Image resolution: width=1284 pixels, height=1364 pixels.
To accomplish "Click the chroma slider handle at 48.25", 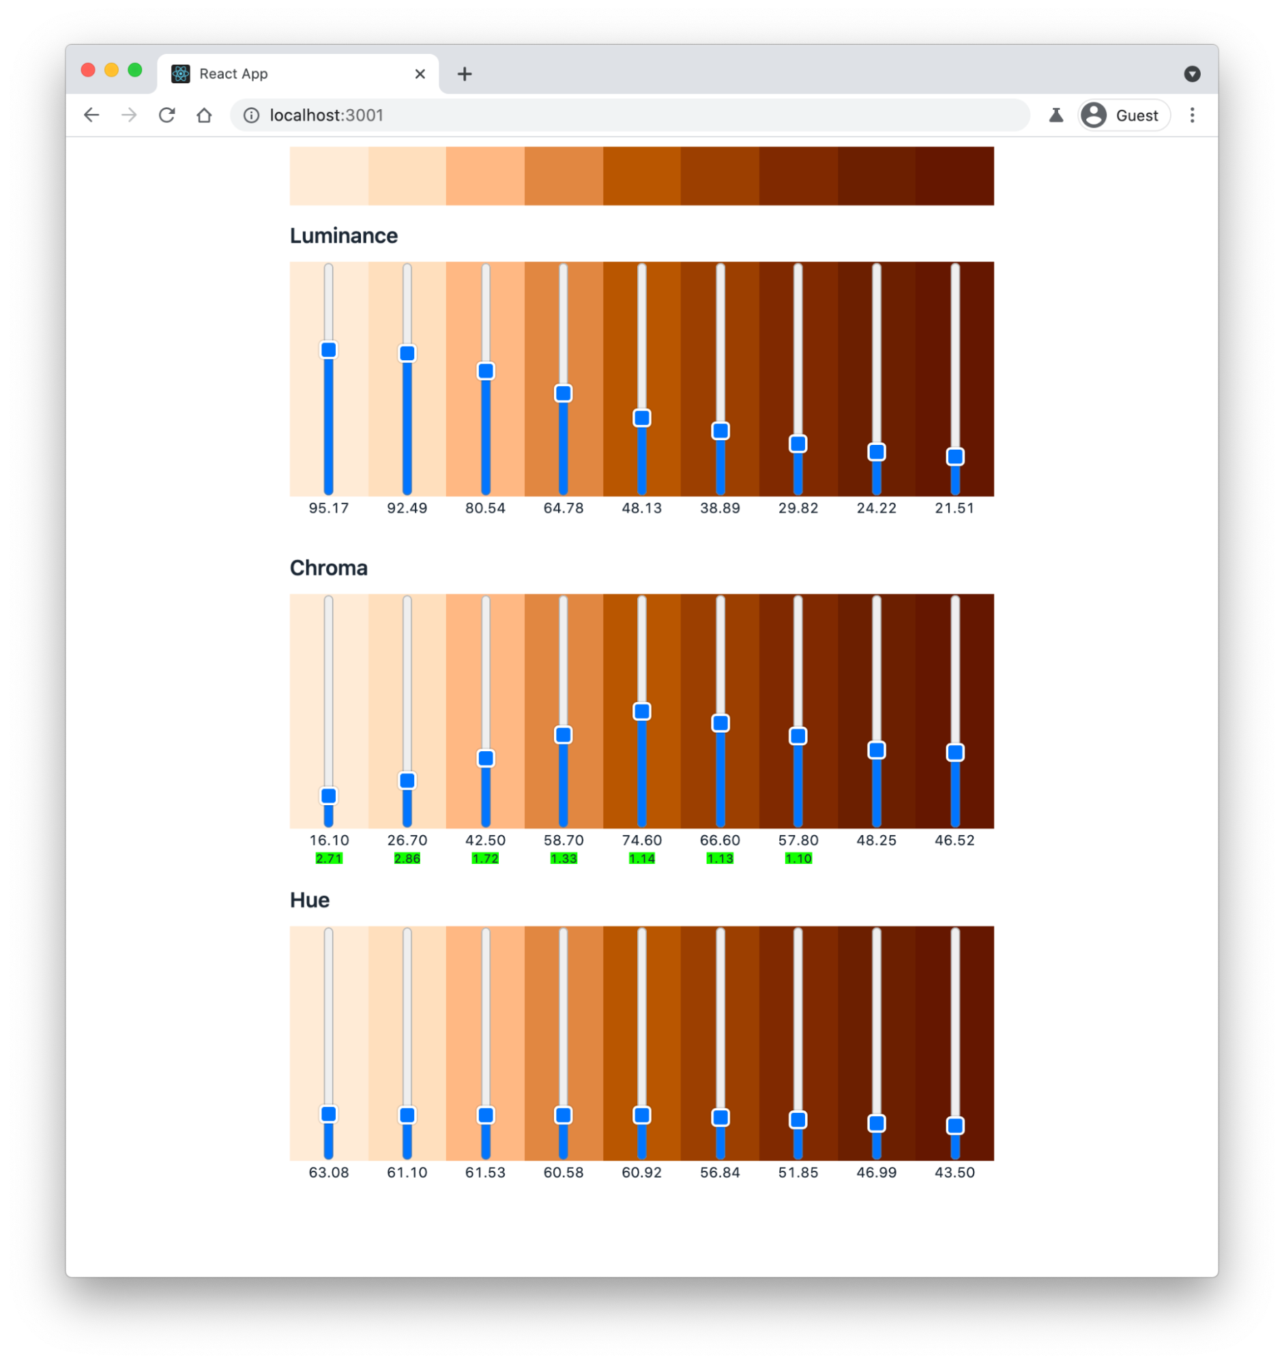I will tap(877, 751).
